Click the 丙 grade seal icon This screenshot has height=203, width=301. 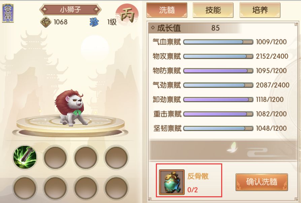127,15
